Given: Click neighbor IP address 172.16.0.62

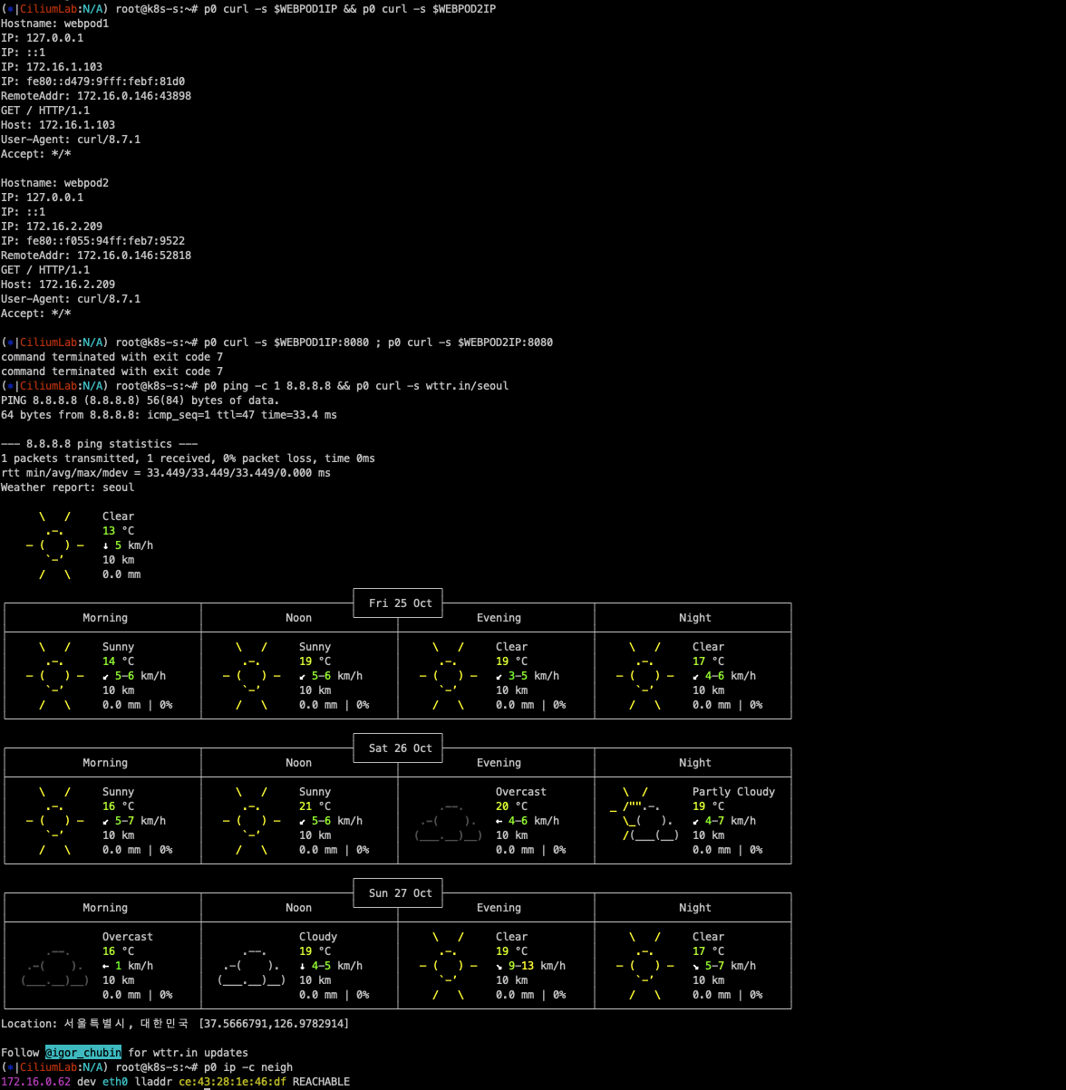Looking at the screenshot, I should click(35, 1082).
